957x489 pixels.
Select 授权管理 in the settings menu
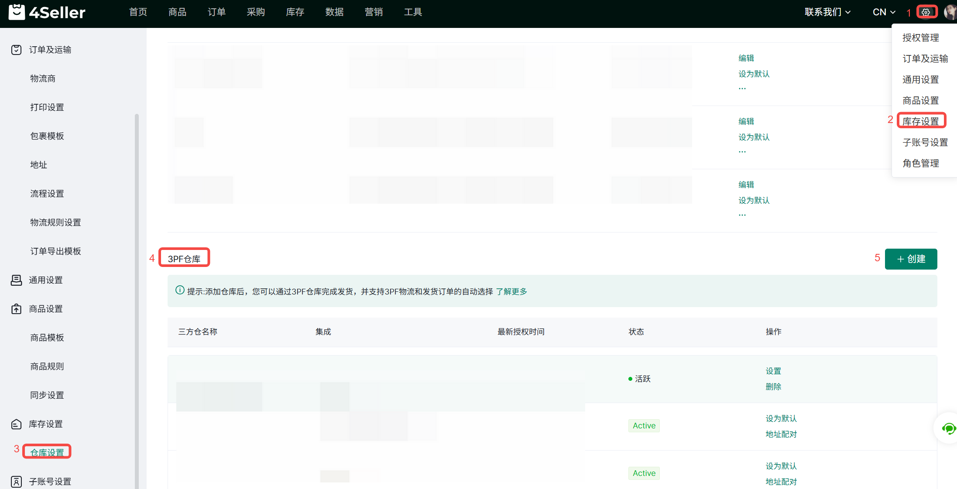(x=921, y=38)
